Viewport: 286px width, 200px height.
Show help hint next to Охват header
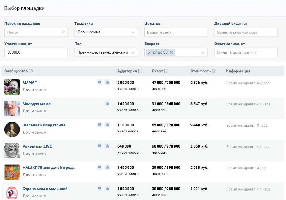pos(166,71)
